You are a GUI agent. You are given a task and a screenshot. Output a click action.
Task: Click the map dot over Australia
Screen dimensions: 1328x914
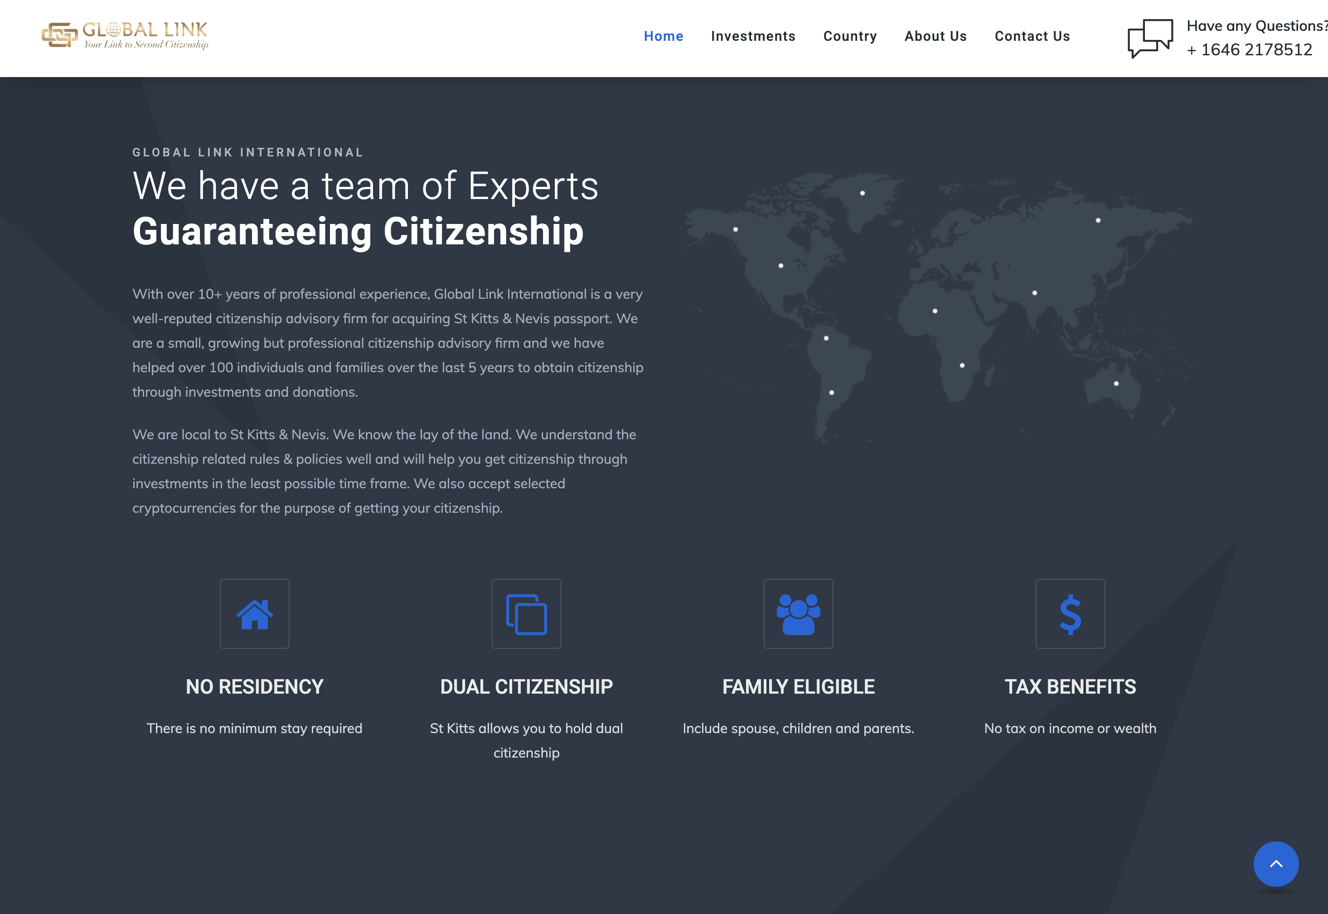[1116, 383]
